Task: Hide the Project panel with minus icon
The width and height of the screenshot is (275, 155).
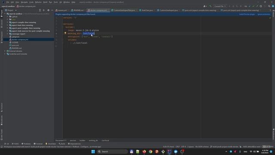Action: pos(52,10)
